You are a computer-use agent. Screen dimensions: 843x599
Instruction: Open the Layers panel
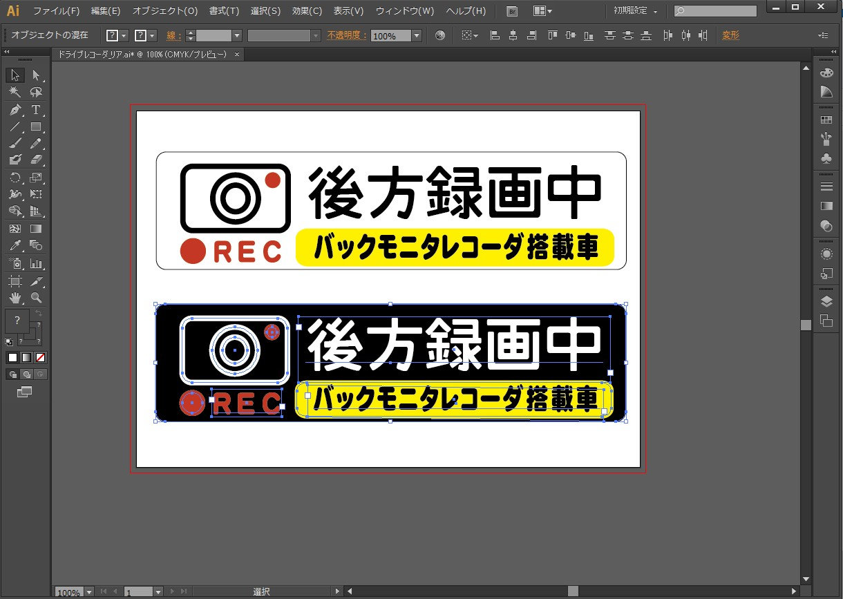click(826, 301)
